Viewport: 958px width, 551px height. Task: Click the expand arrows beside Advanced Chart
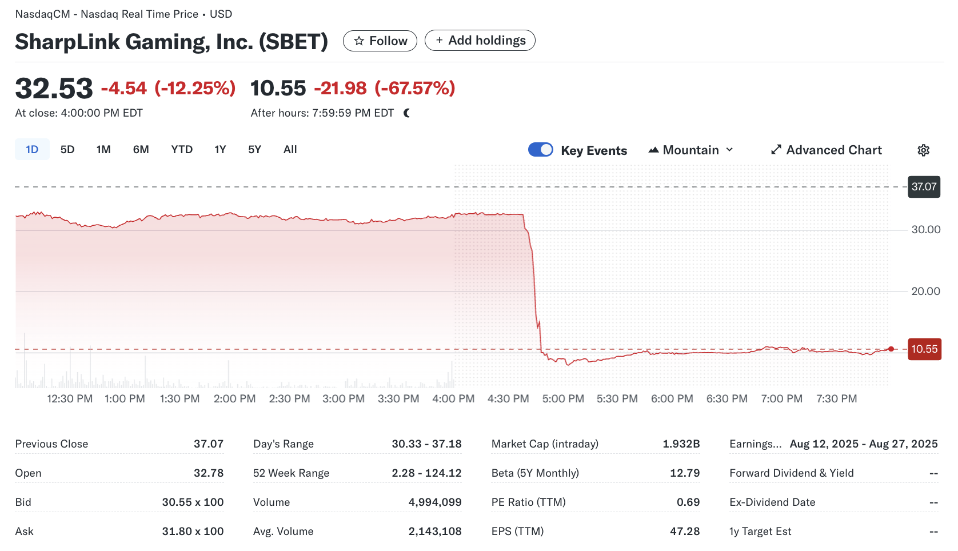776,150
